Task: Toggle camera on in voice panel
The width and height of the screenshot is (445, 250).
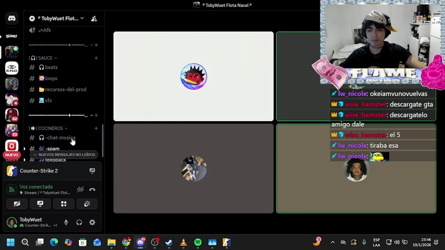Action: pos(17,204)
